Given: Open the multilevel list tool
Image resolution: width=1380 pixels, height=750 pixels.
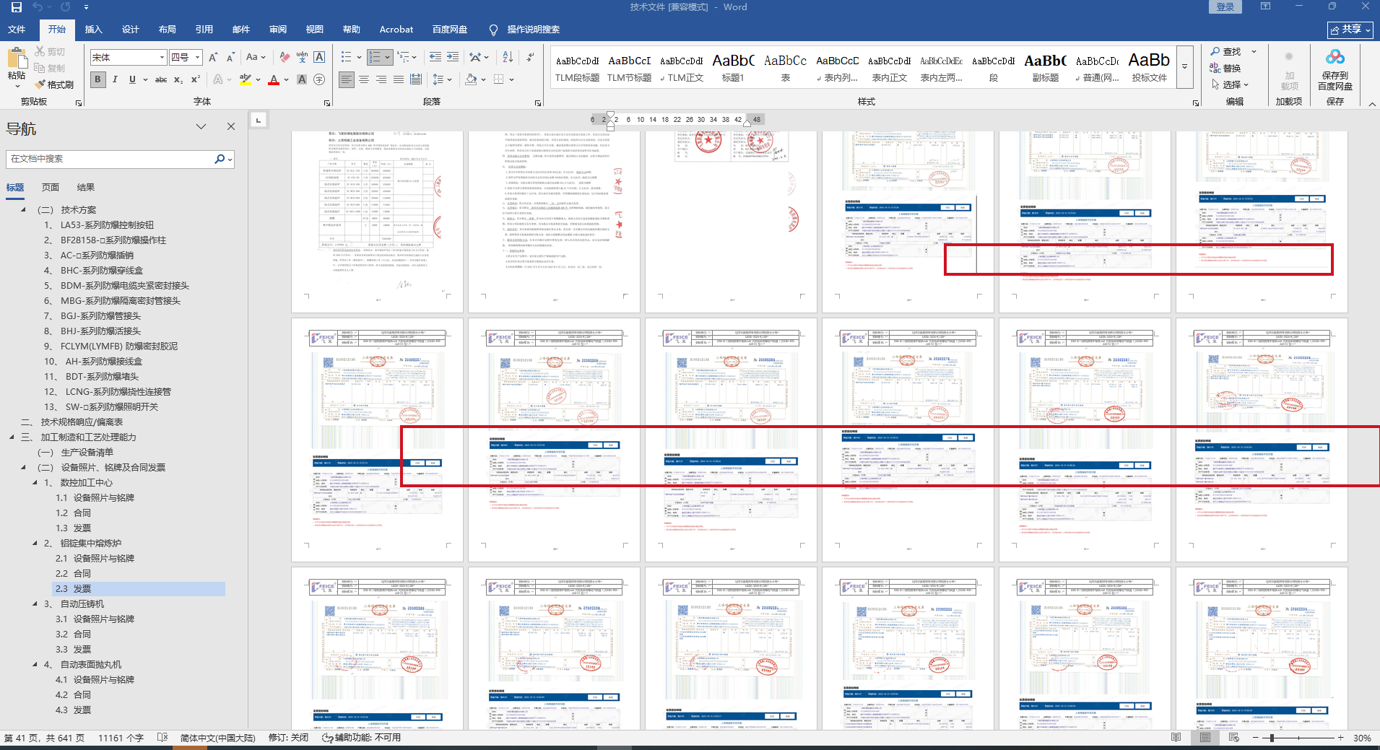Looking at the screenshot, I should point(404,57).
